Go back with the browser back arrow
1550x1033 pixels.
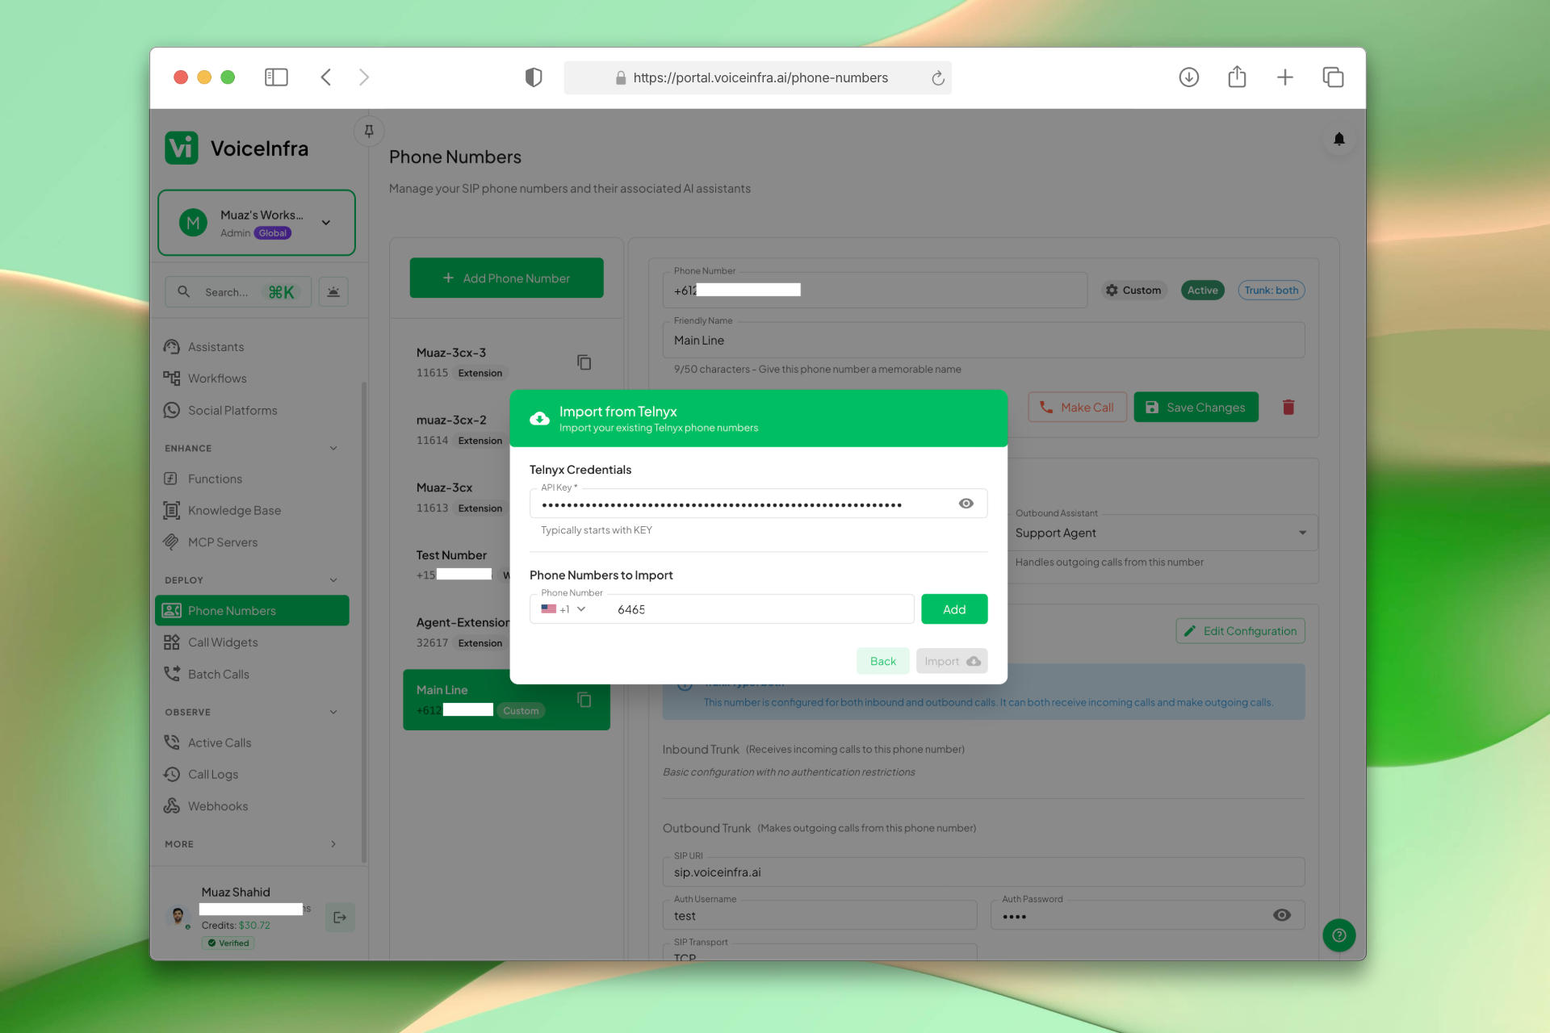(x=326, y=77)
